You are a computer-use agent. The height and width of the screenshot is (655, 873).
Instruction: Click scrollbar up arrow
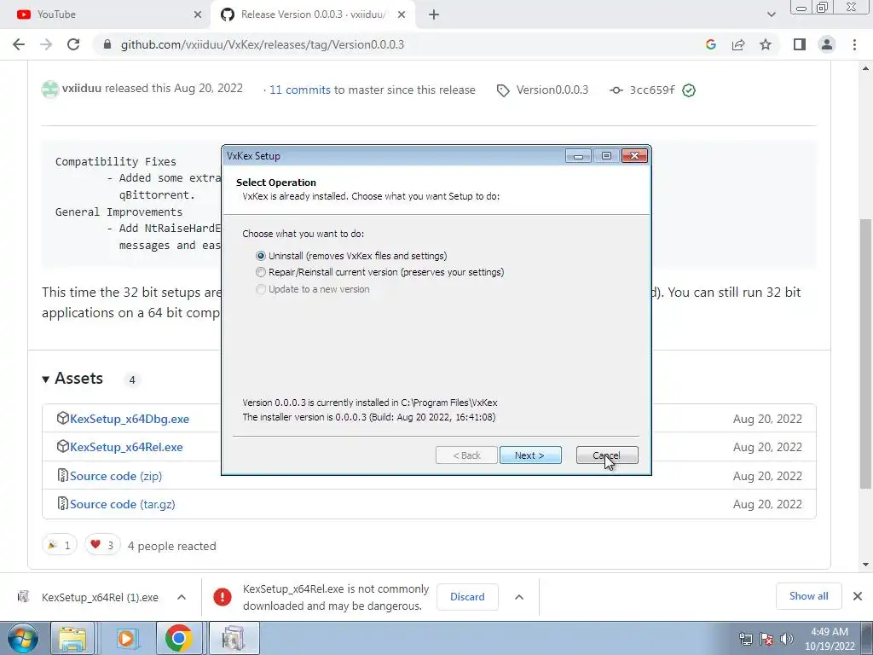pyautogui.click(x=866, y=68)
